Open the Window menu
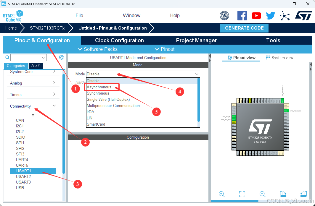Screen dimensions: 315x206 [131, 15]
